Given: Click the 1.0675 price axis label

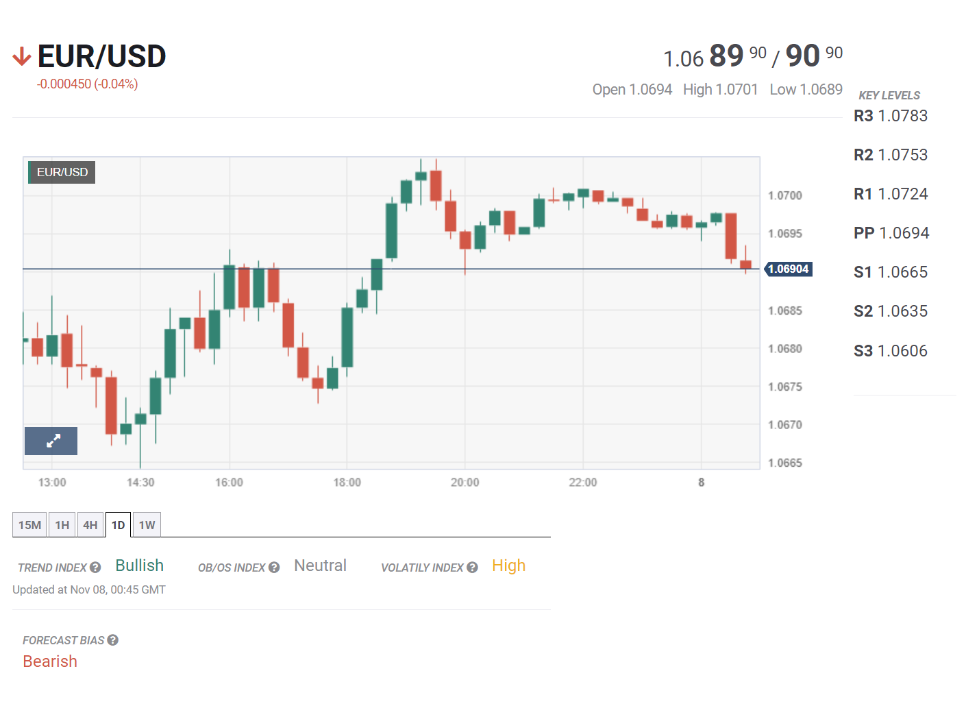Looking at the screenshot, I should point(785,387).
